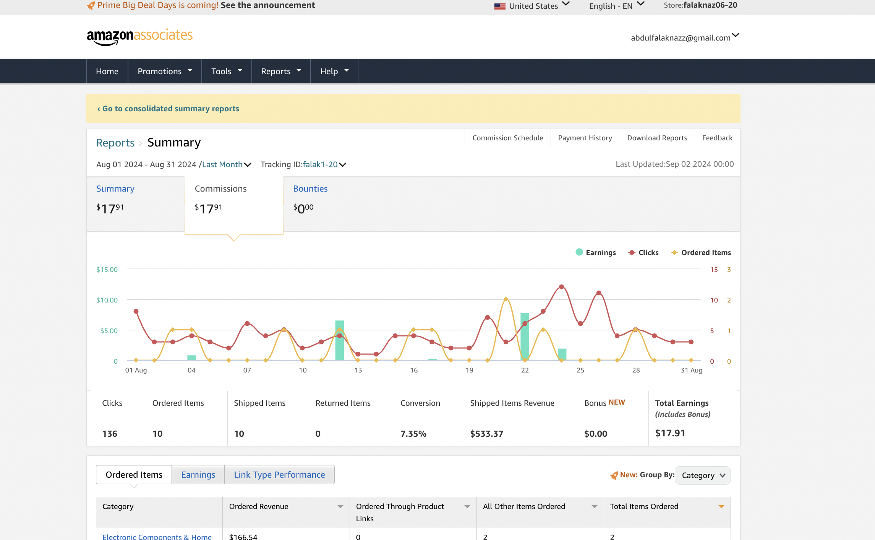
Task: Open the Tools menu
Action: coord(227,71)
